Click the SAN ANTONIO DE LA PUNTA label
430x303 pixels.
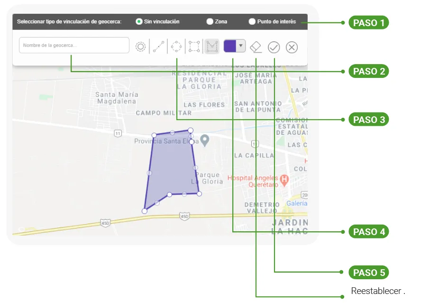pyautogui.click(x=258, y=106)
